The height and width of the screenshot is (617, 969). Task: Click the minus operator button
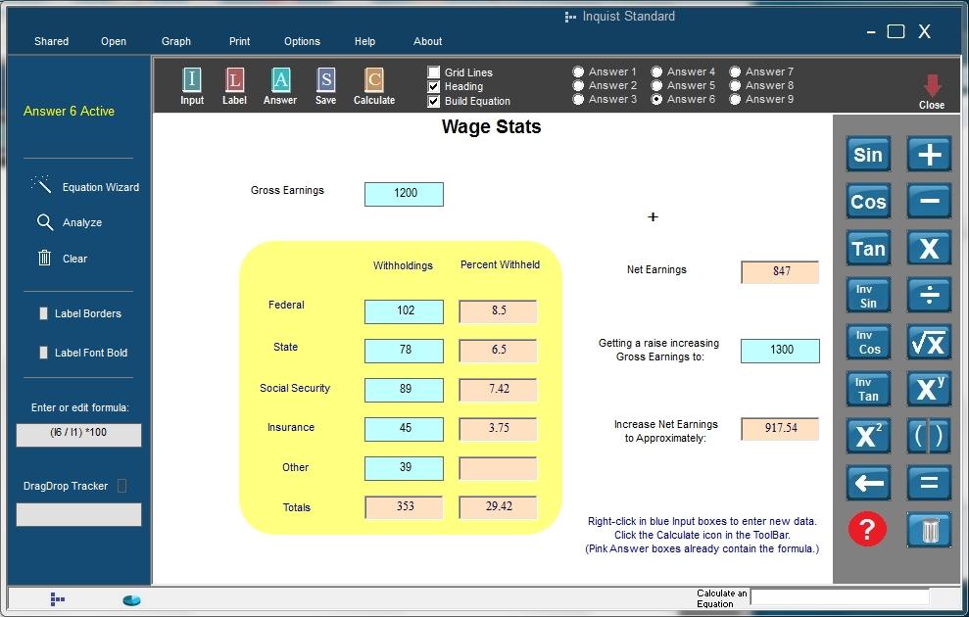(x=929, y=202)
